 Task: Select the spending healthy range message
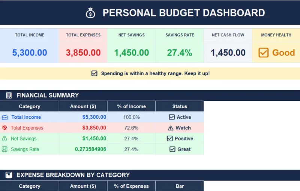pos(155,73)
